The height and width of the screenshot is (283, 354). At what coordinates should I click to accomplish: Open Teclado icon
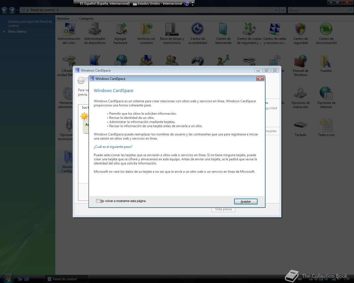(x=301, y=128)
